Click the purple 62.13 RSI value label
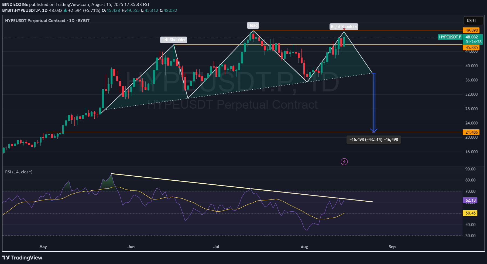Screen dimensions: 487x264 coord(470,200)
